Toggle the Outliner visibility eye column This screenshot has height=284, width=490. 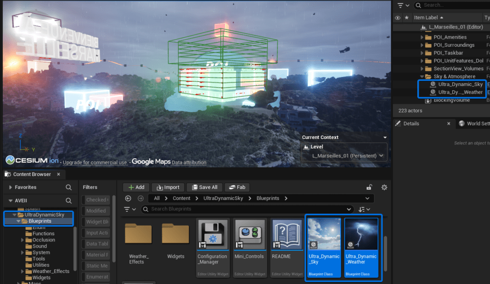tap(398, 18)
